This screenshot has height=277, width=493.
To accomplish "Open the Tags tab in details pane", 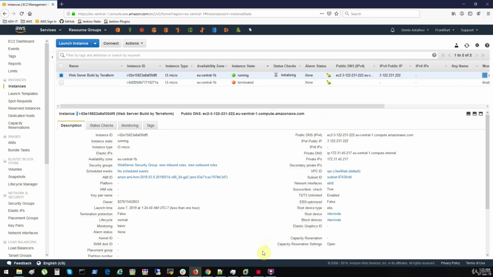I will [x=150, y=125].
